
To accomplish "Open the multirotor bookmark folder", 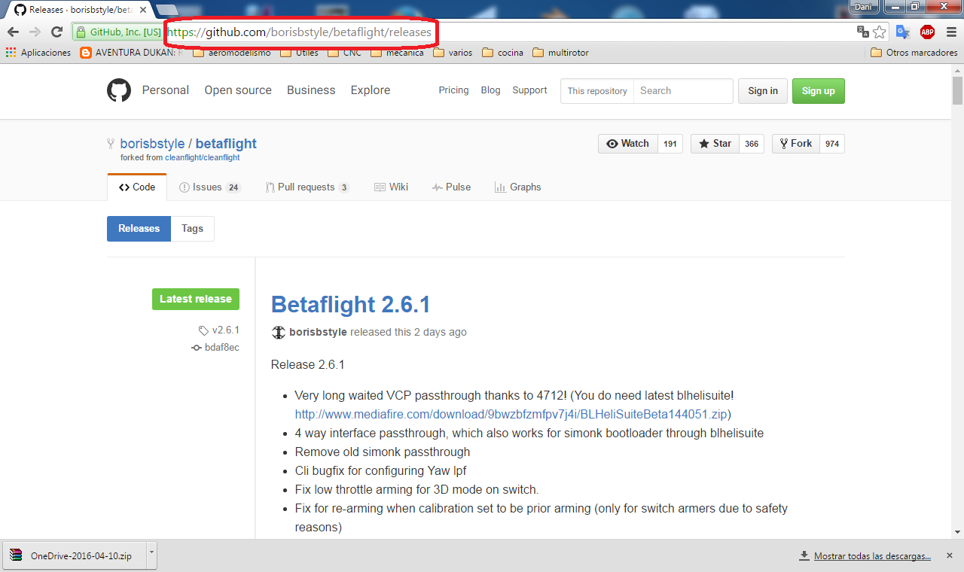I will pos(561,53).
